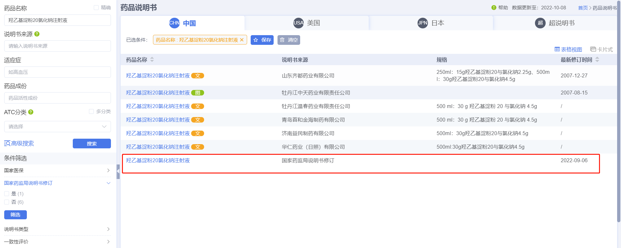This screenshot has width=621, height=248.
Task: Expand the 说明书类型 filter section
Action: tap(58, 229)
